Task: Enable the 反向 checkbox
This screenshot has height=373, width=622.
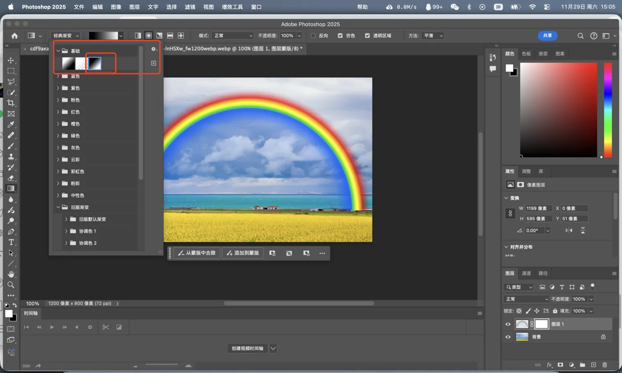Action: (x=313, y=36)
